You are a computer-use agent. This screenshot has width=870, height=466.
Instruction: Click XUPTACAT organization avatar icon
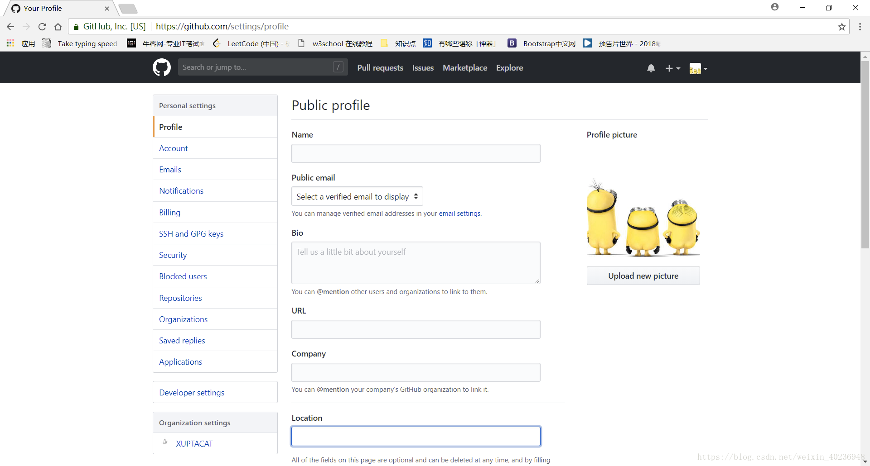165,442
